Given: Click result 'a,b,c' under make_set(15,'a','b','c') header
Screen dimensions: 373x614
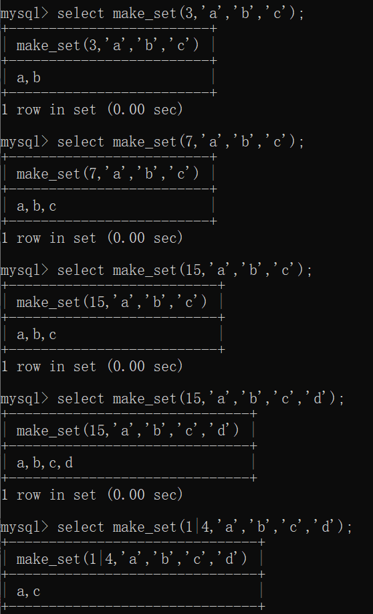Looking at the screenshot, I should 36,334.
